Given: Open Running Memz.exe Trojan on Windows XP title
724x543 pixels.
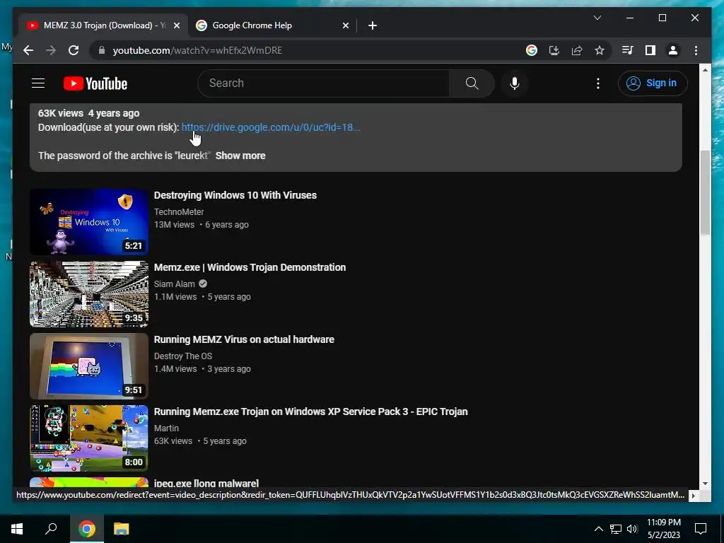Looking at the screenshot, I should click(x=311, y=411).
